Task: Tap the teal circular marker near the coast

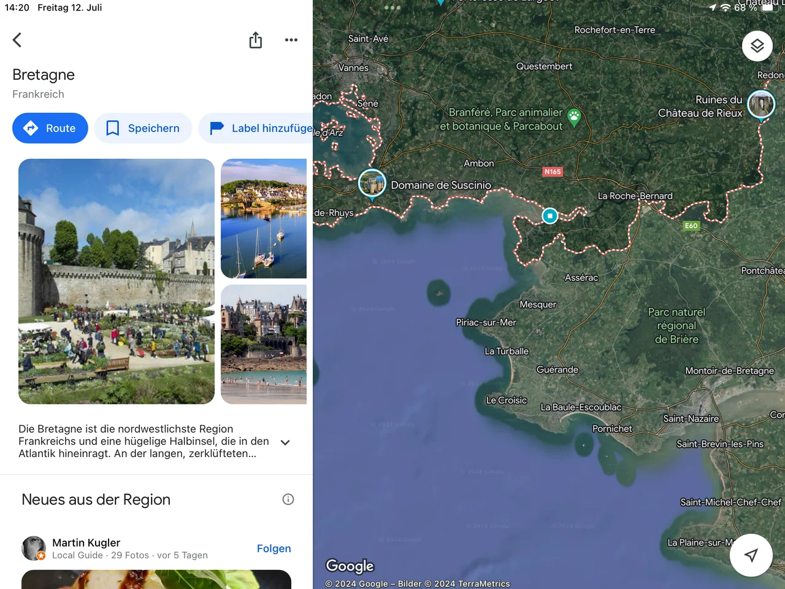Action: pos(550,216)
